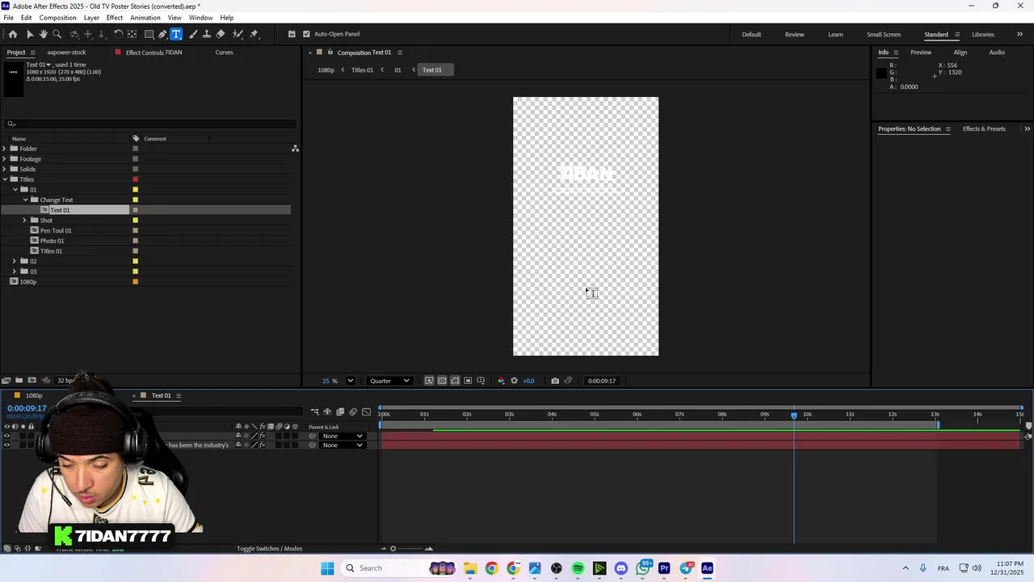Viewport: 1034px width, 582px height.
Task: Switch to the Learn workspace
Action: [835, 34]
